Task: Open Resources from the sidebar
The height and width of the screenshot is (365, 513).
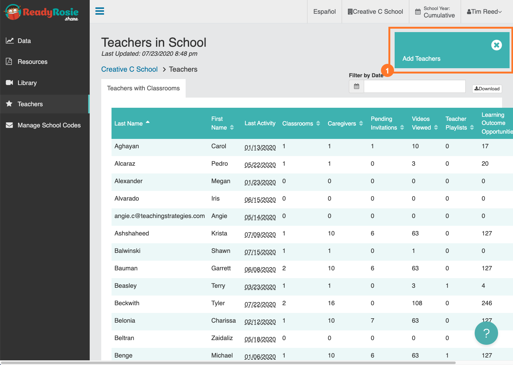Action: pyautogui.click(x=9, y=61)
